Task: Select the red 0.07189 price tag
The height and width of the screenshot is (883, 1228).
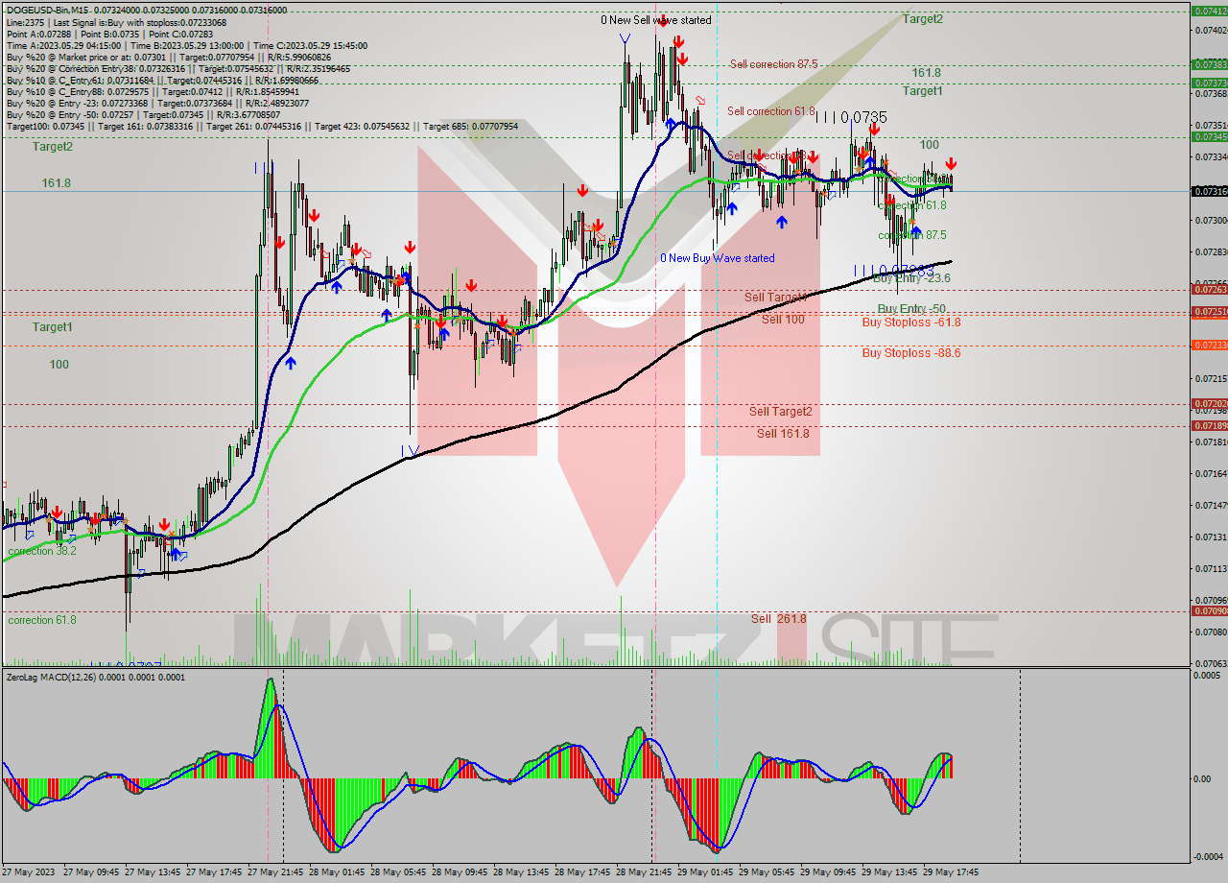Action: click(x=1209, y=425)
